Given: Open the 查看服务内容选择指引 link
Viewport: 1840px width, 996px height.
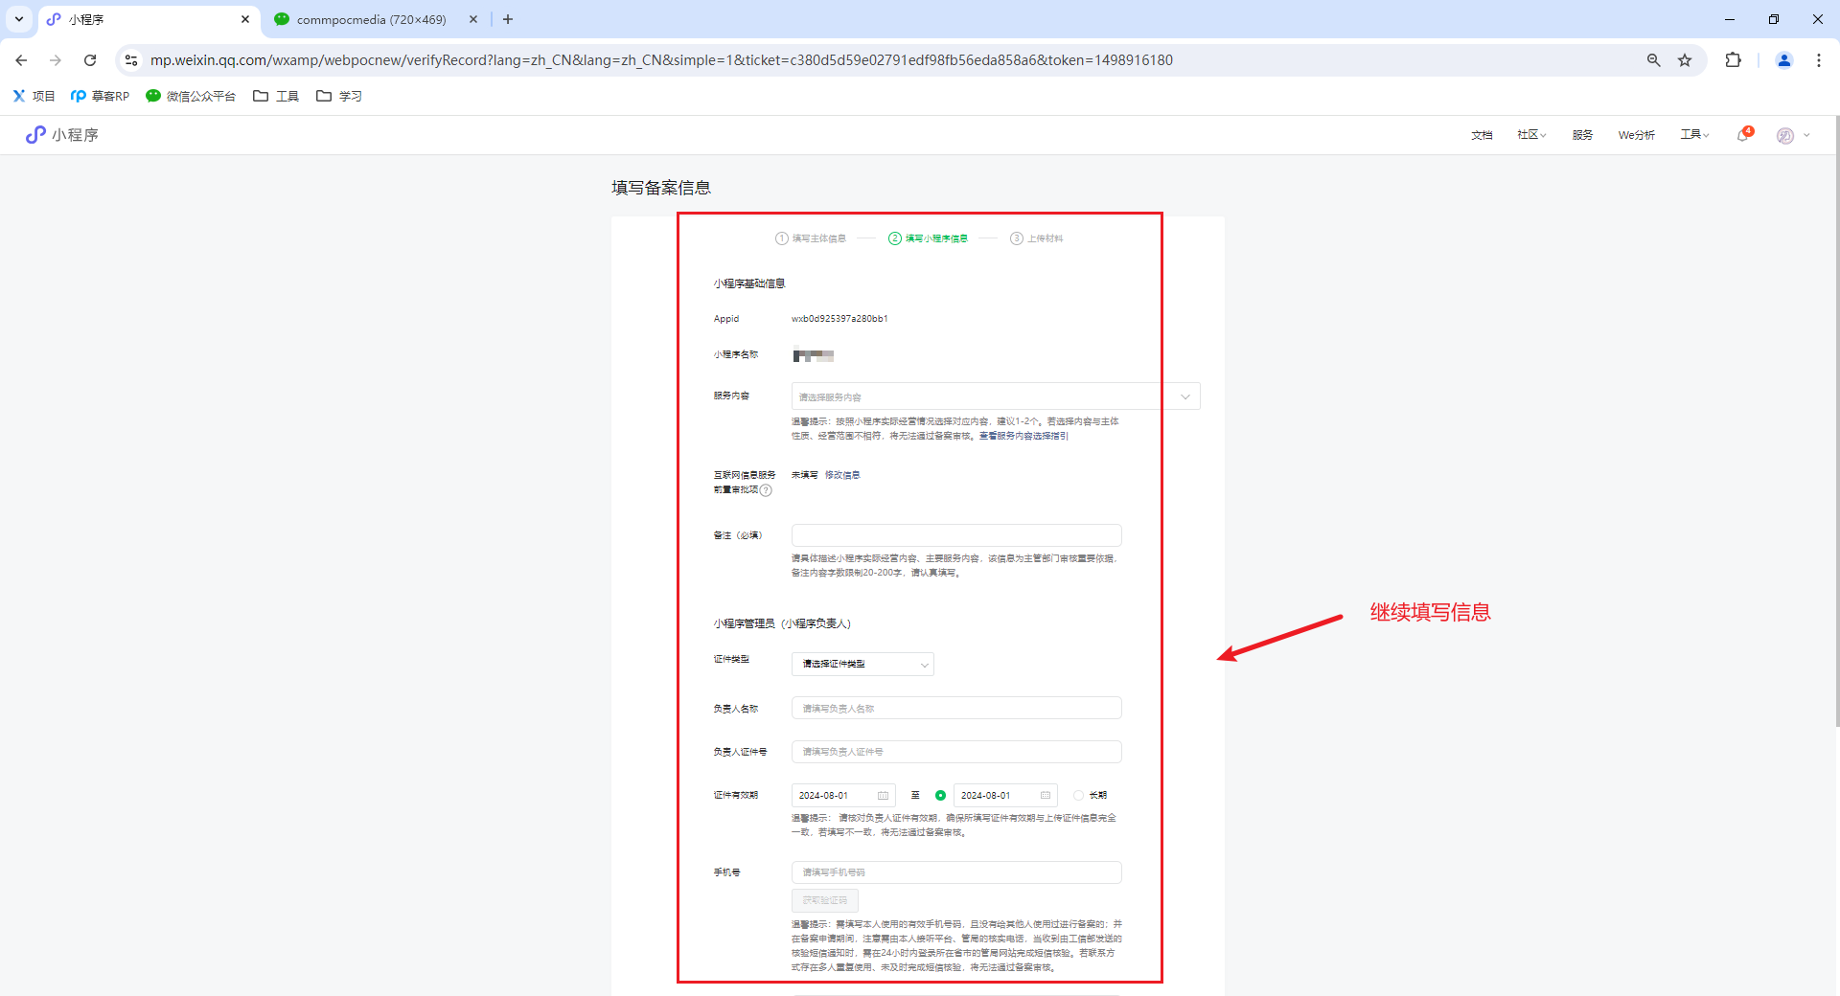Looking at the screenshot, I should tap(1023, 436).
